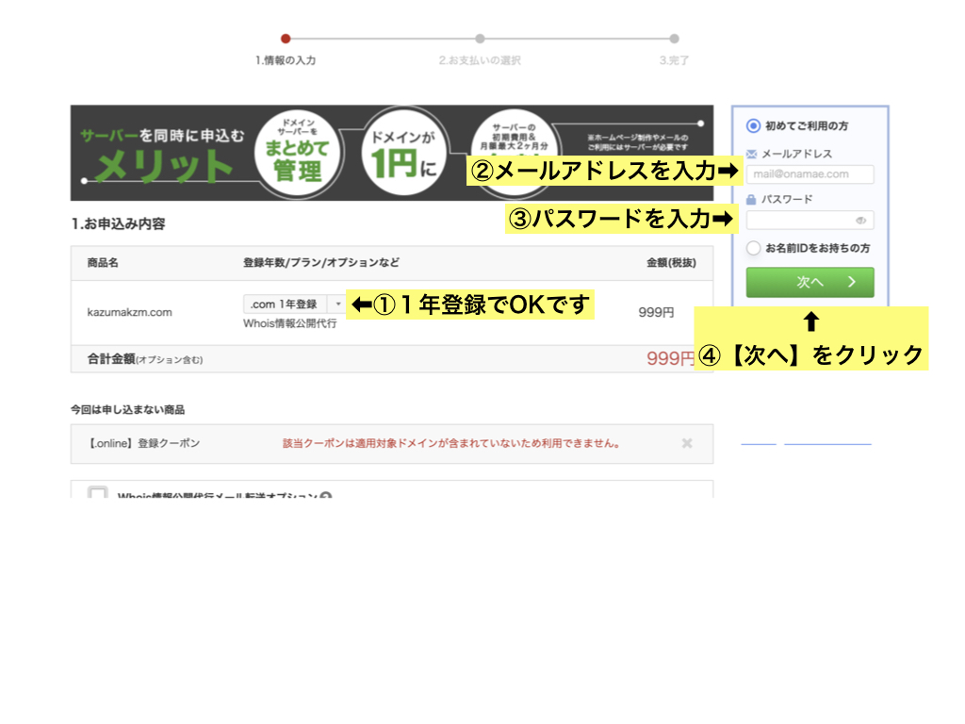Viewport: 965px width, 724px height.
Task: Click the coupon error message in red
Action: click(452, 443)
